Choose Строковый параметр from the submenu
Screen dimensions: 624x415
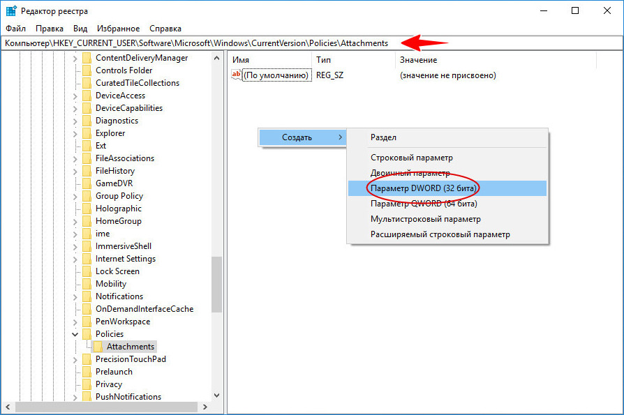coord(412,158)
